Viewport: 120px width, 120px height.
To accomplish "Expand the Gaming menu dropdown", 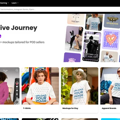I will [4, 3].
